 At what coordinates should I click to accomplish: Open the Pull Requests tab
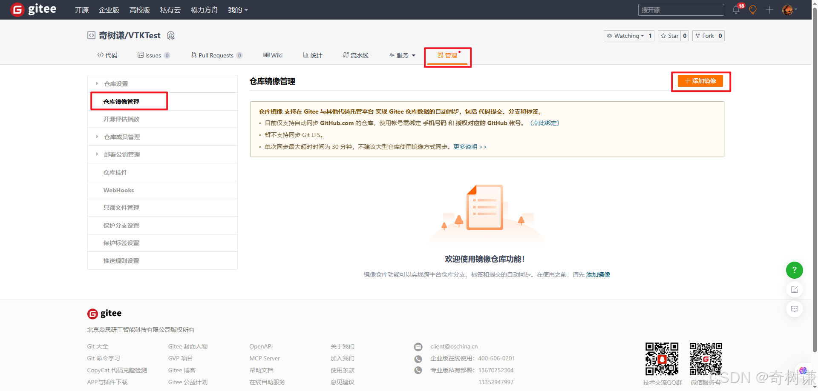click(217, 55)
